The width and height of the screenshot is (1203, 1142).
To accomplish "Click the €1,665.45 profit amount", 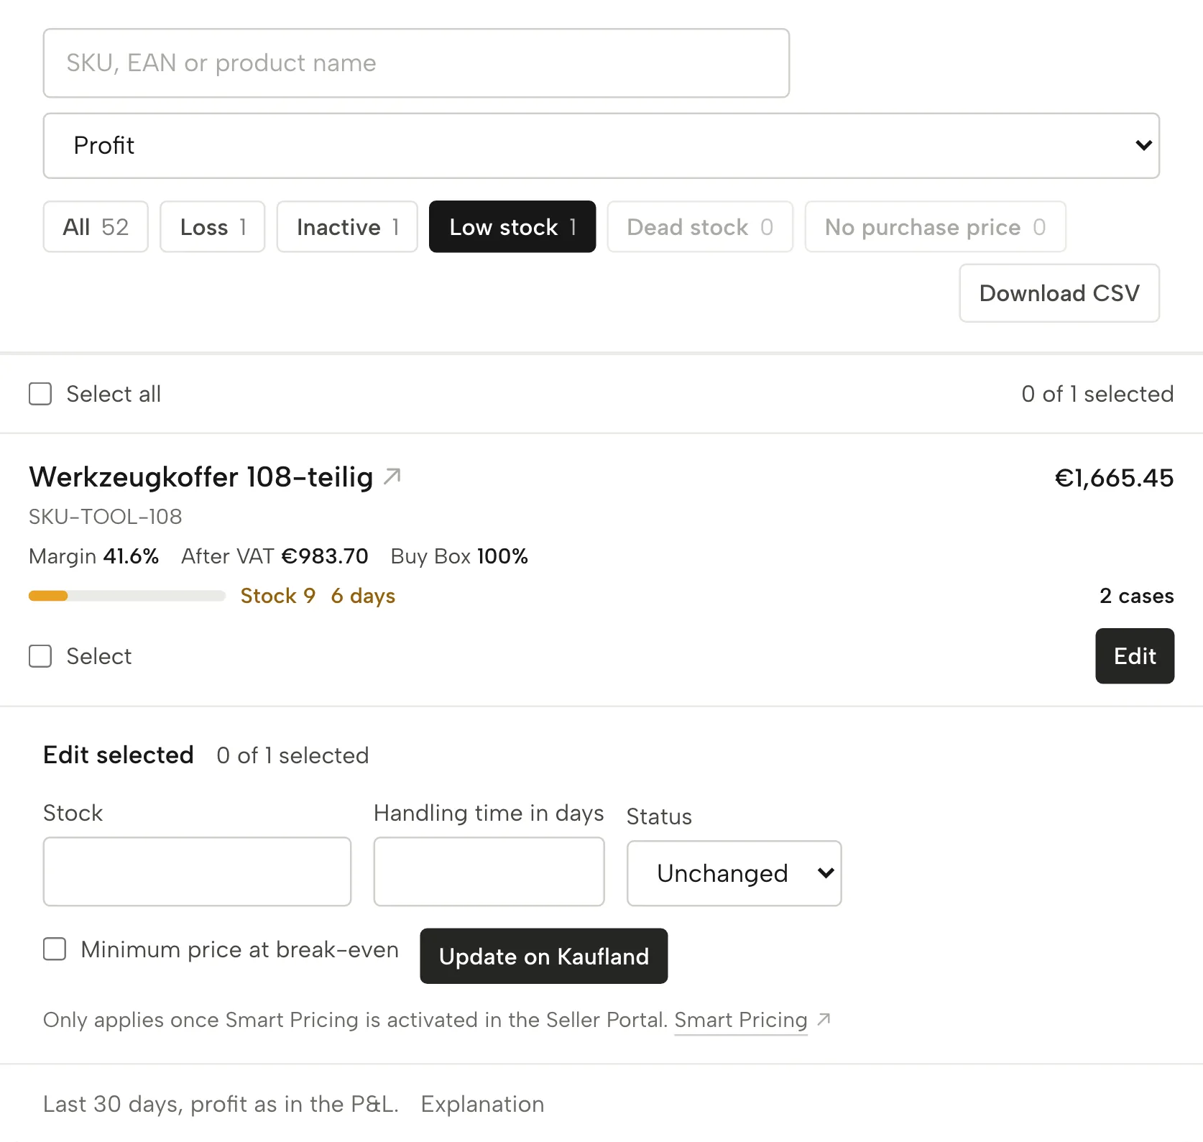I will point(1114,478).
